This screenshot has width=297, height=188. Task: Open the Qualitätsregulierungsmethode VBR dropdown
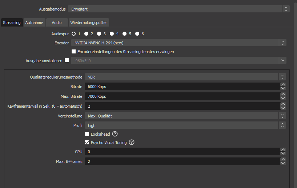click(x=185, y=77)
